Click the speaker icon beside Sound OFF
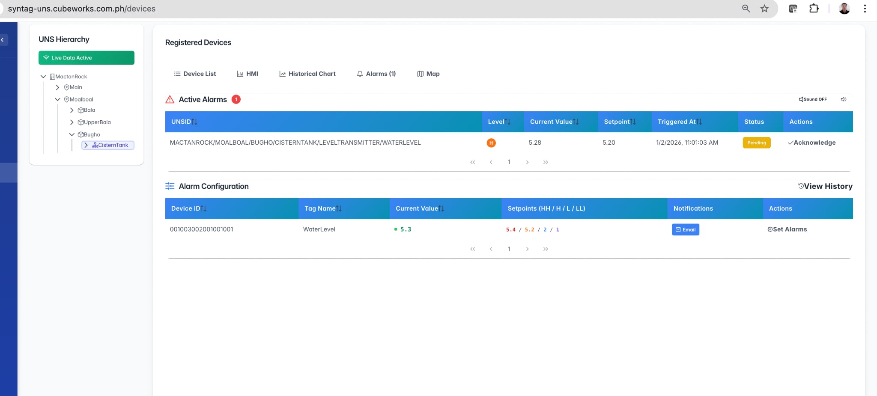The image size is (877, 396). [x=843, y=99]
